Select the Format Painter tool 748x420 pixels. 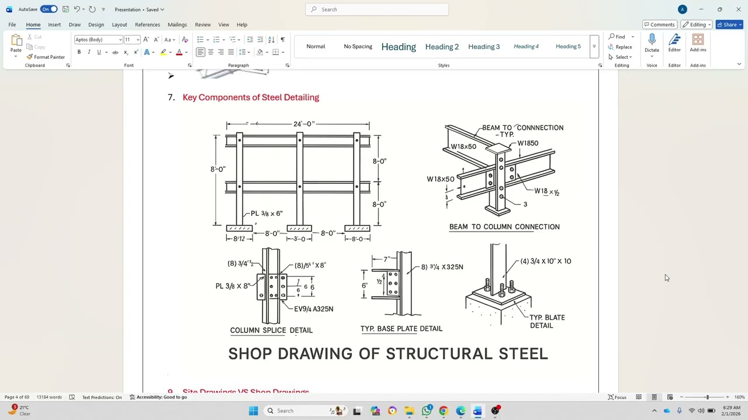46,57
